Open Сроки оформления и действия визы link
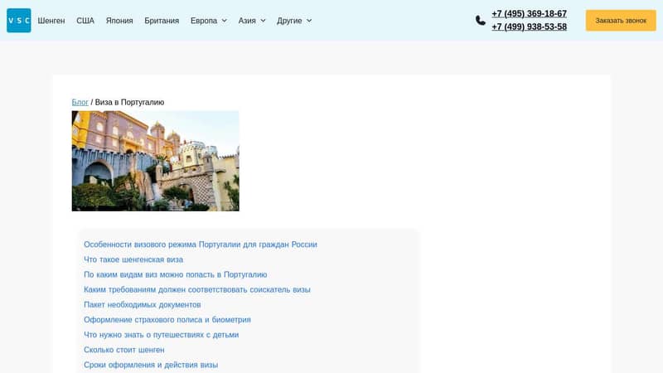Image resolution: width=663 pixels, height=373 pixels. (x=151, y=365)
